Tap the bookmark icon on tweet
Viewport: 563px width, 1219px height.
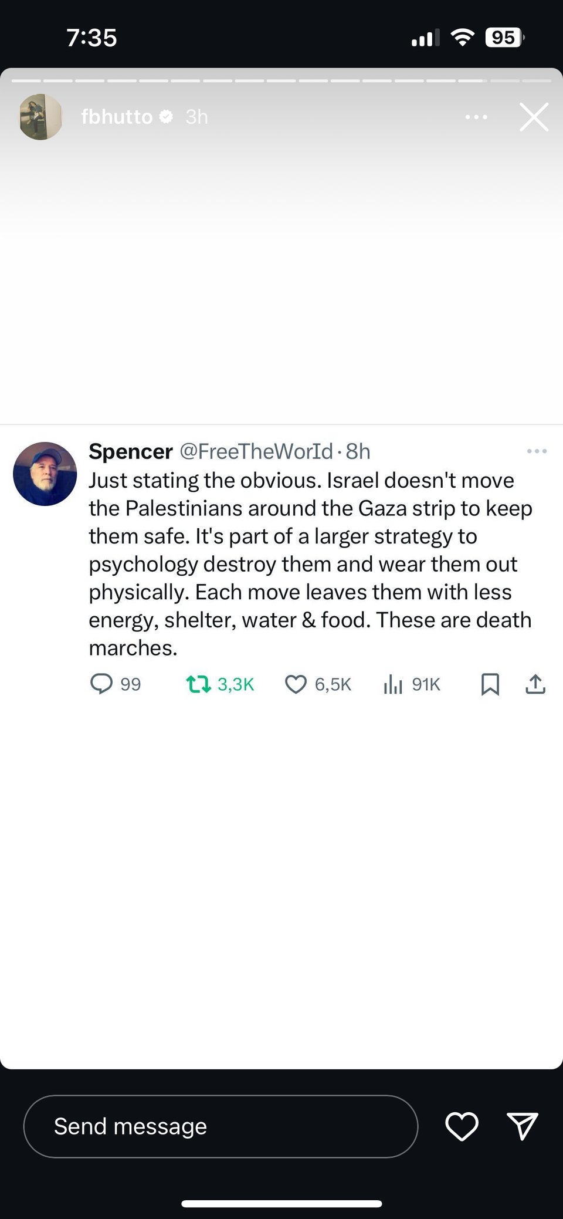point(490,684)
